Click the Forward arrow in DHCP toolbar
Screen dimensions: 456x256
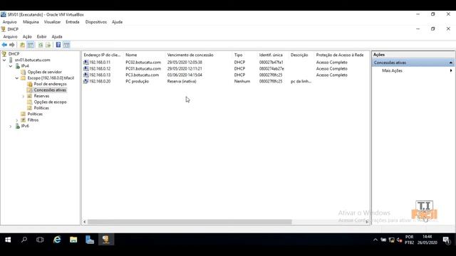click(12, 45)
